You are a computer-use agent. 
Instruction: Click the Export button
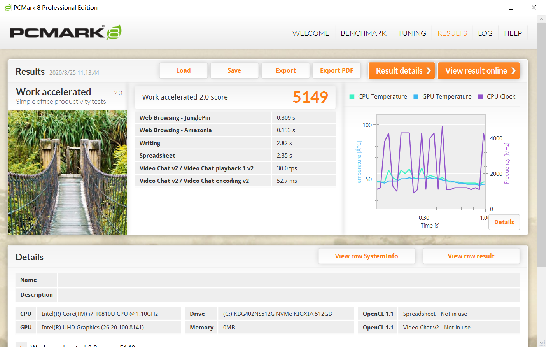(x=286, y=70)
